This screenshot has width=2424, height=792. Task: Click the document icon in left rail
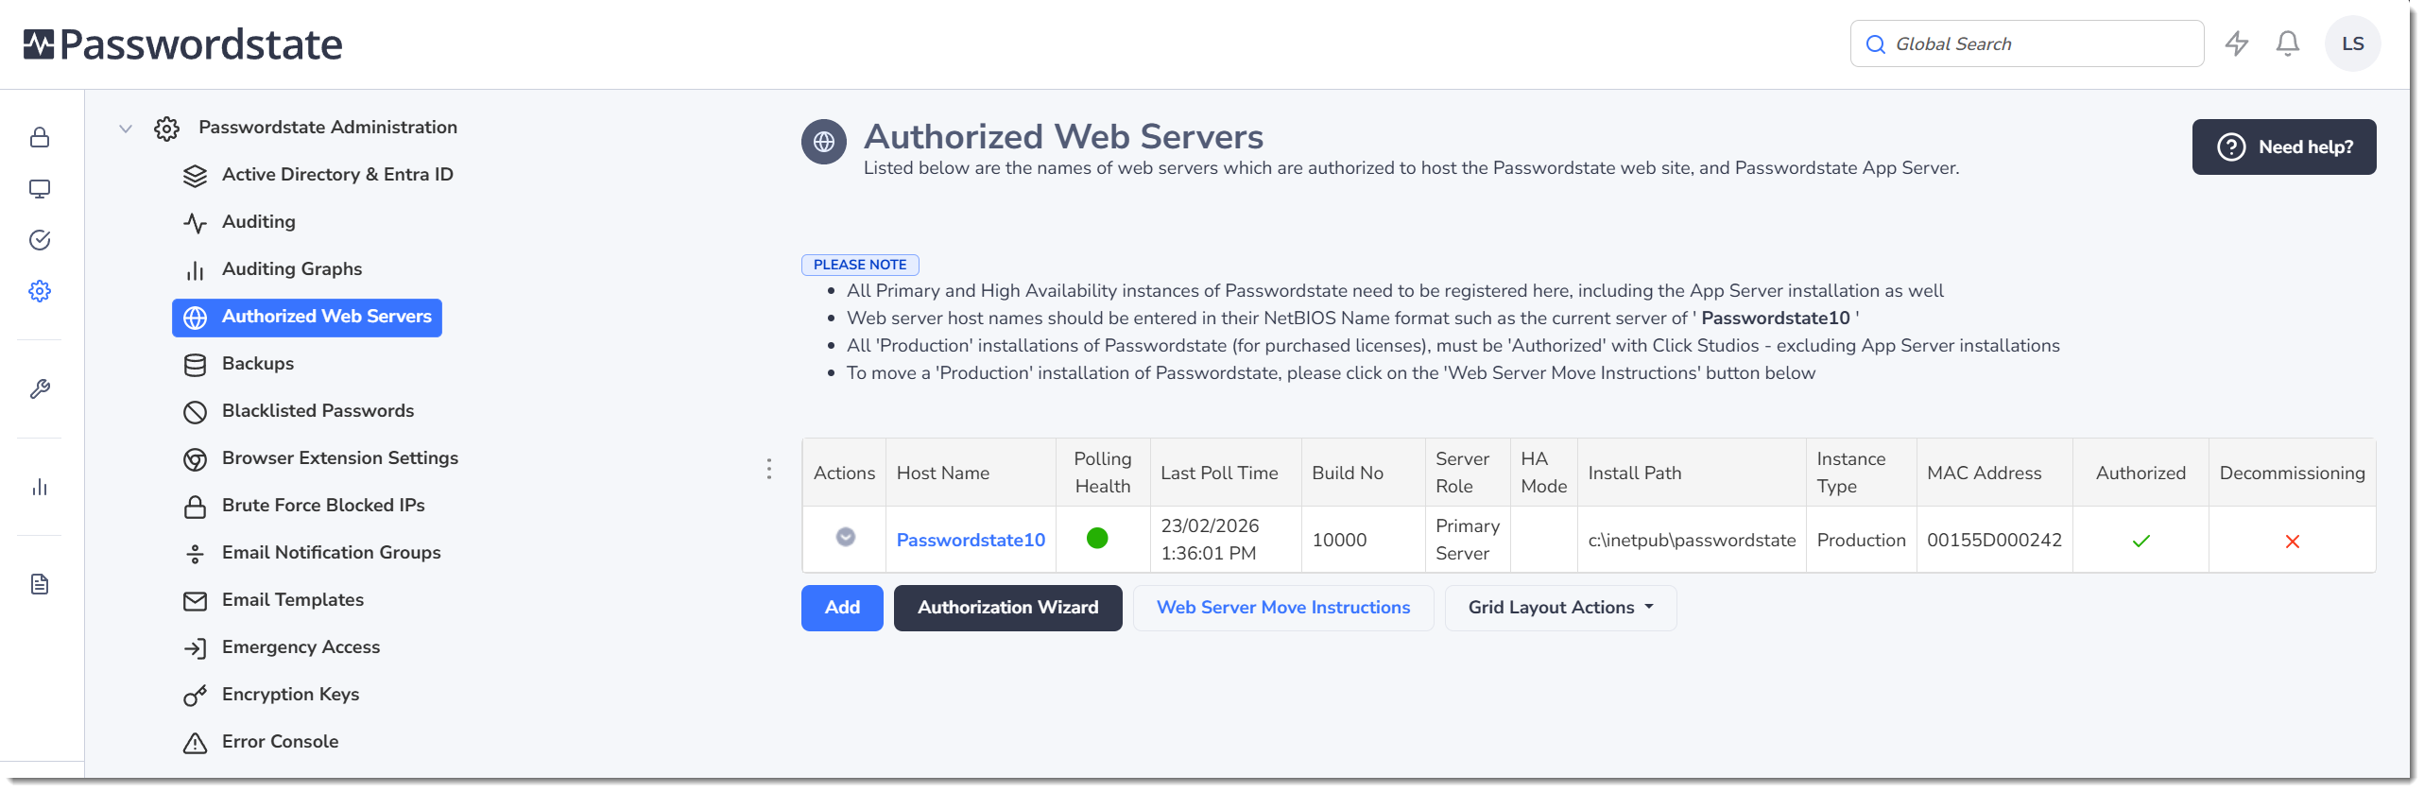pyautogui.click(x=40, y=583)
